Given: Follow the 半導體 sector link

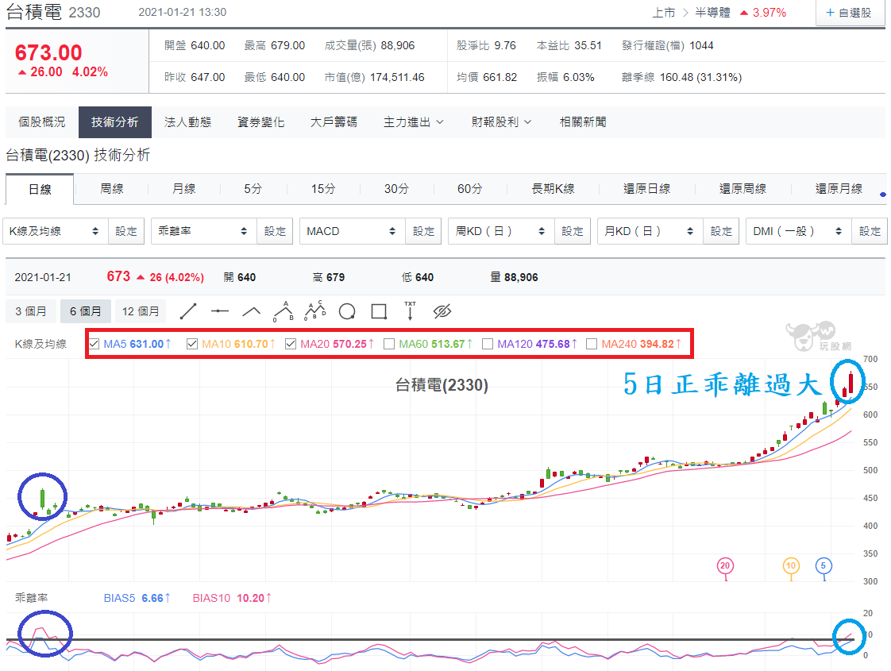Looking at the screenshot, I should pos(712,13).
